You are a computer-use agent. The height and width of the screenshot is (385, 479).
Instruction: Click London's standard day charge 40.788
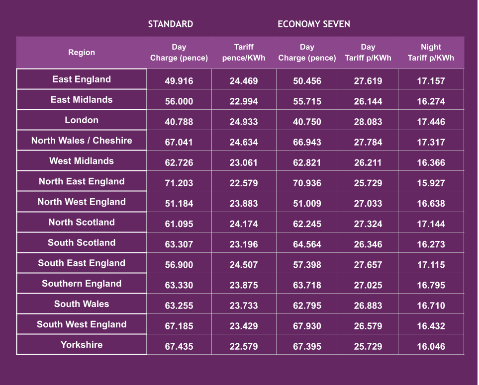point(179,122)
